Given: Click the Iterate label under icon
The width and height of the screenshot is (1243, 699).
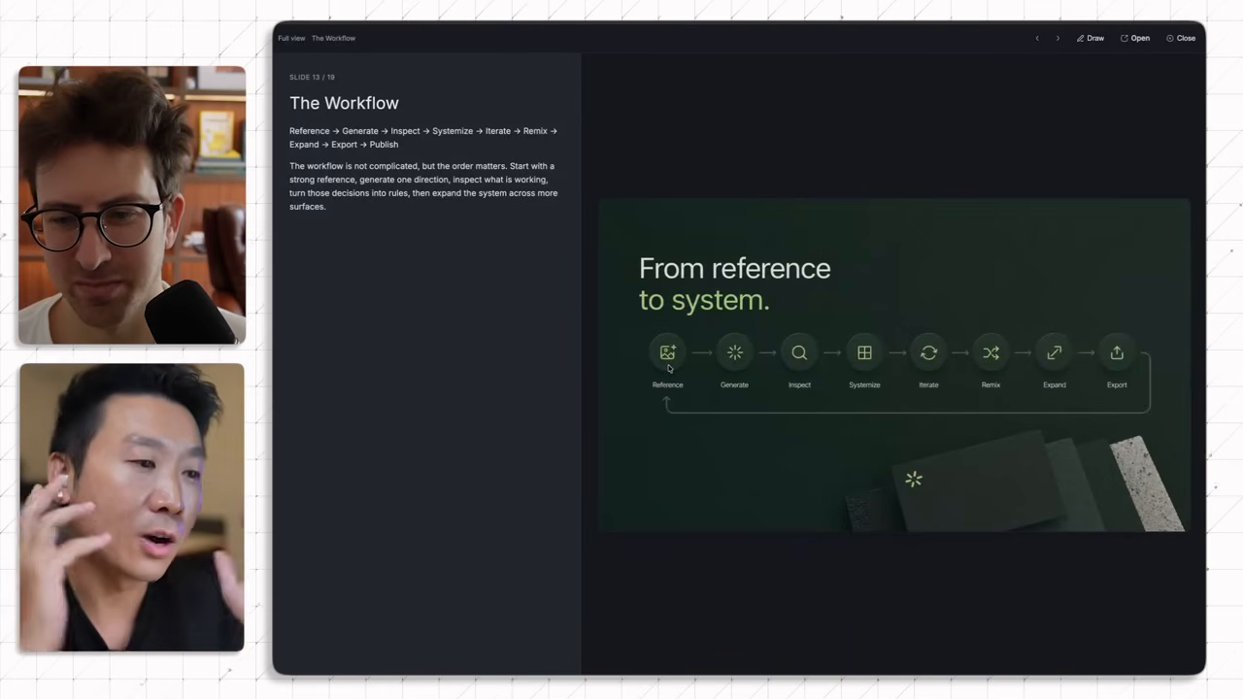Looking at the screenshot, I should [x=928, y=384].
